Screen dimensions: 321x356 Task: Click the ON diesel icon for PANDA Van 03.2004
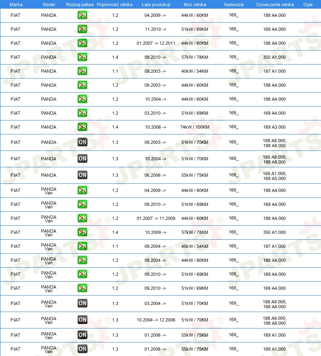82,303
